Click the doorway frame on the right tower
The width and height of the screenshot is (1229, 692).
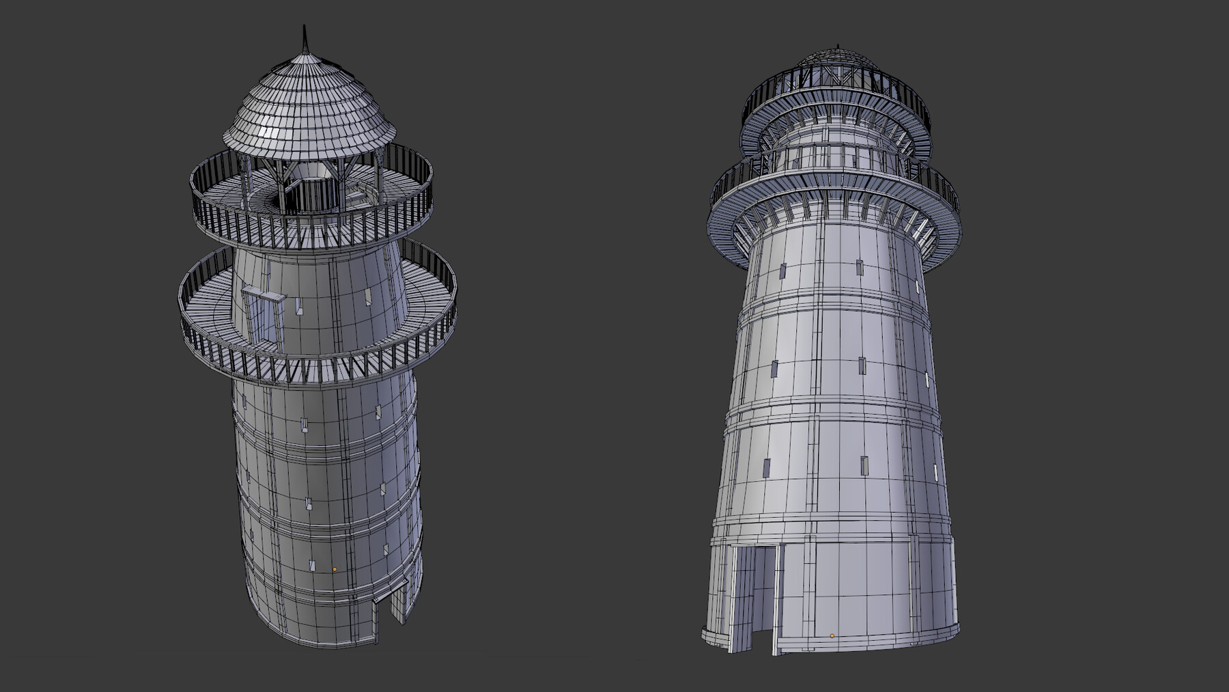[778, 594]
